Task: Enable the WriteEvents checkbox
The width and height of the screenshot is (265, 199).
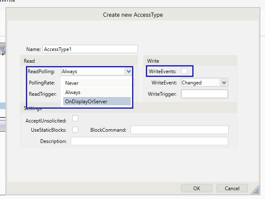Action: point(184,71)
